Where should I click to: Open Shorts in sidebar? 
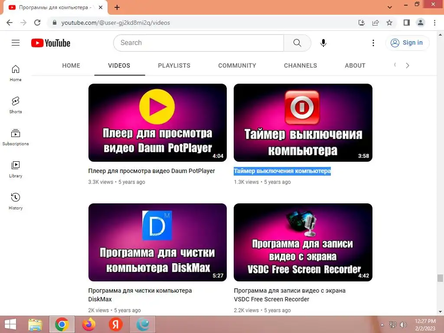point(16,105)
